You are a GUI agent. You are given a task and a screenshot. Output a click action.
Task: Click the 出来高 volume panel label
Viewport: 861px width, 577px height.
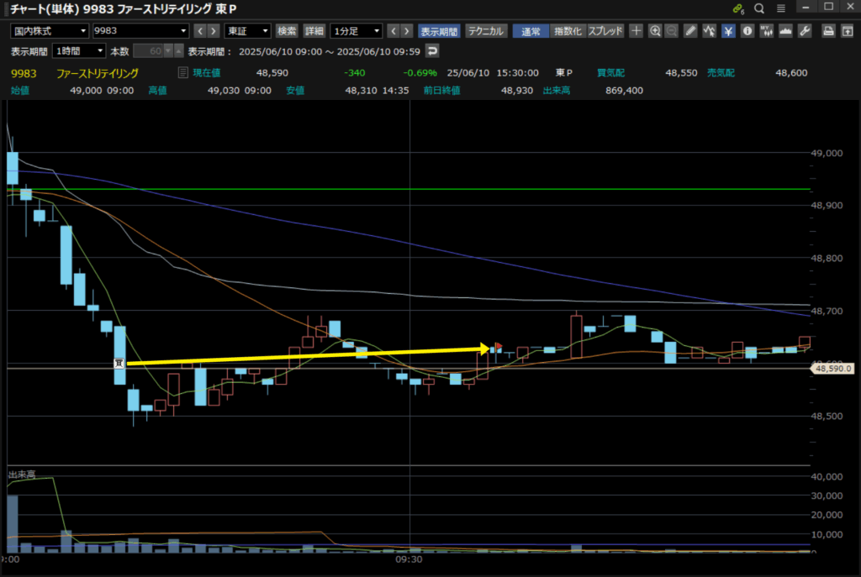[x=22, y=475]
